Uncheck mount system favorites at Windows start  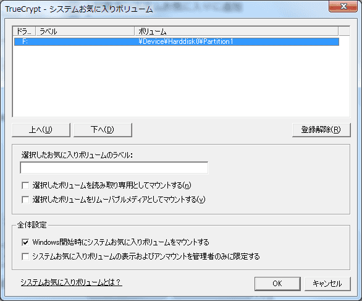pos(25,242)
